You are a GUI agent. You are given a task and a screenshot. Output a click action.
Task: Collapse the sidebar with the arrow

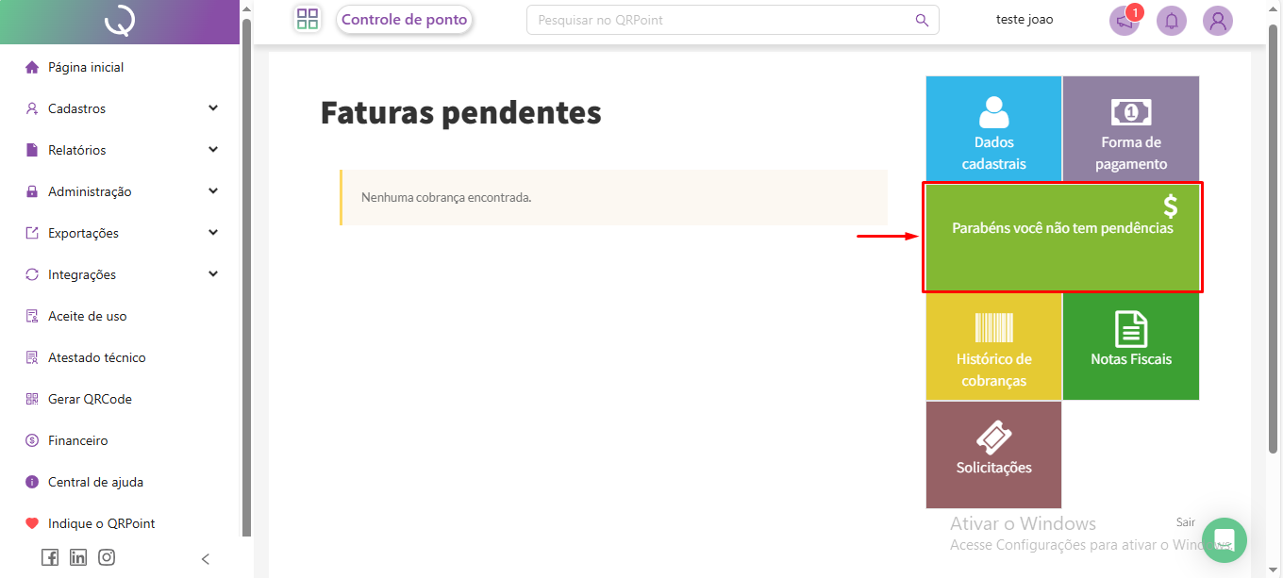coord(206,559)
